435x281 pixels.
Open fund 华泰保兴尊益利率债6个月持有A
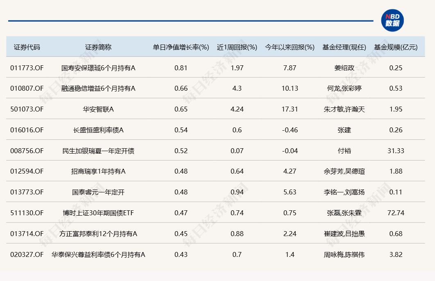pyautogui.click(x=98, y=254)
